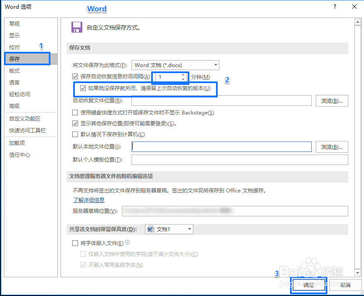The height and width of the screenshot is (296, 364).
Task: Close the Word 选项 dialog
Action: click(354, 7)
